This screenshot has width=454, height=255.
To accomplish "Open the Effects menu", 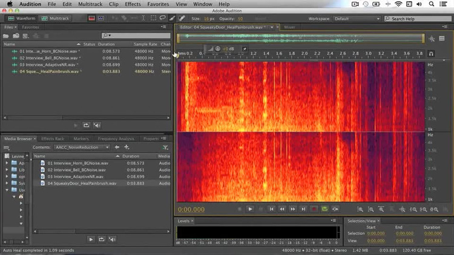I will click(x=133, y=4).
